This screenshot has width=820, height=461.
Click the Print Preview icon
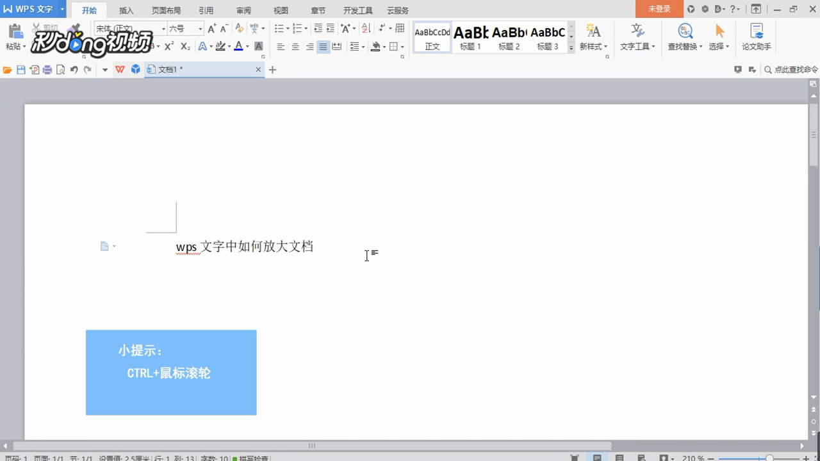[60, 69]
